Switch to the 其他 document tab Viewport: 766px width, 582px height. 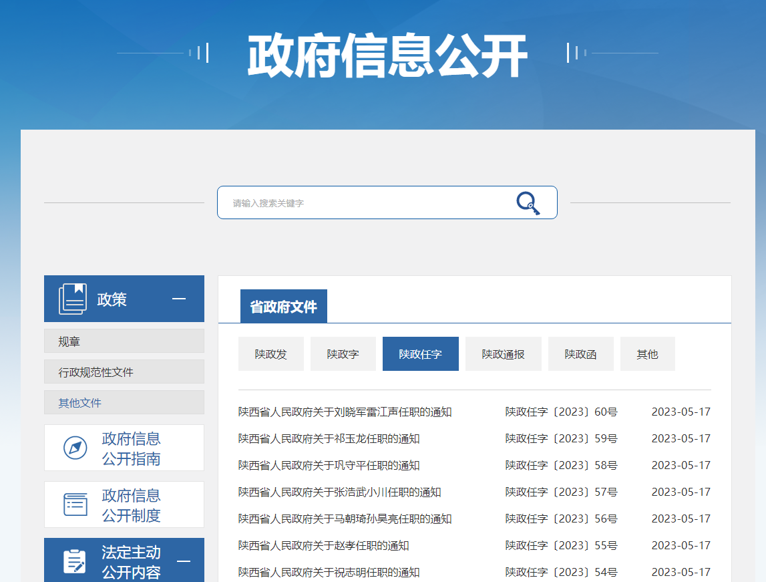(647, 353)
